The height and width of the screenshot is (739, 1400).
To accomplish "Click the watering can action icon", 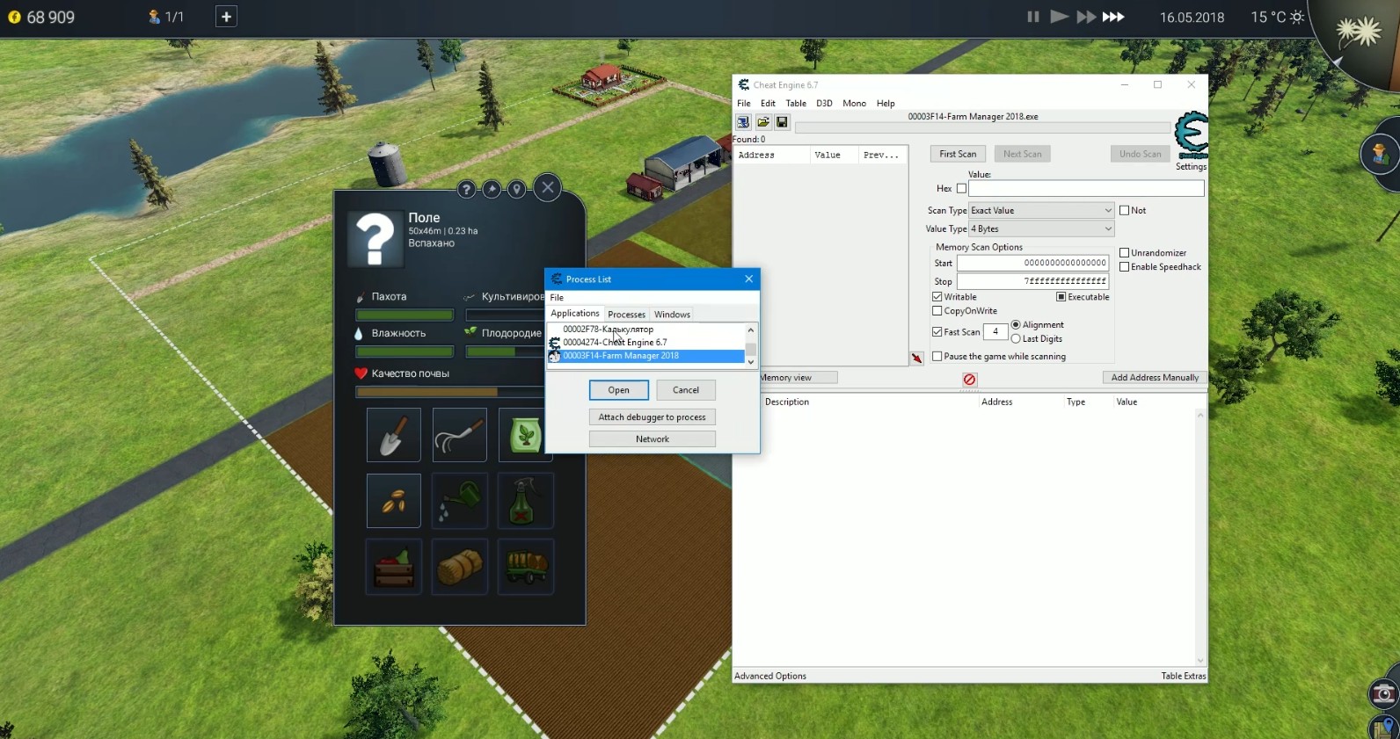I will pos(459,501).
